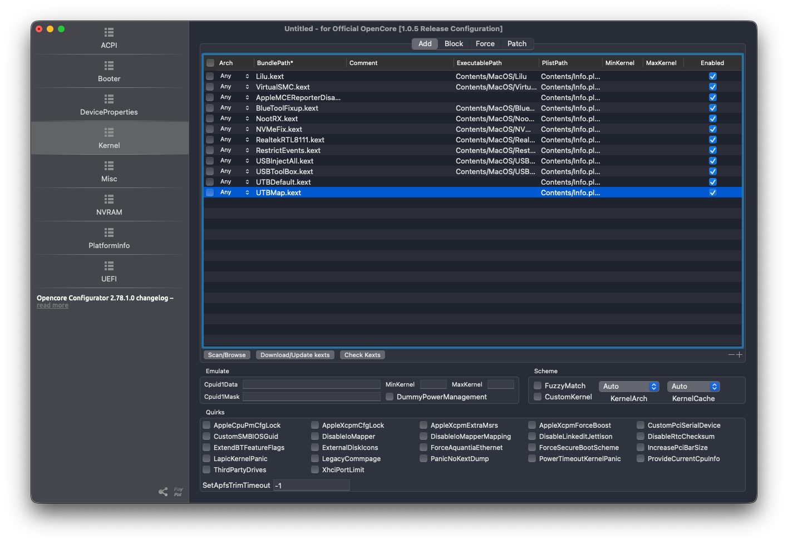Click the Scan/Browse button
The height and width of the screenshot is (544, 788).
tap(226, 355)
